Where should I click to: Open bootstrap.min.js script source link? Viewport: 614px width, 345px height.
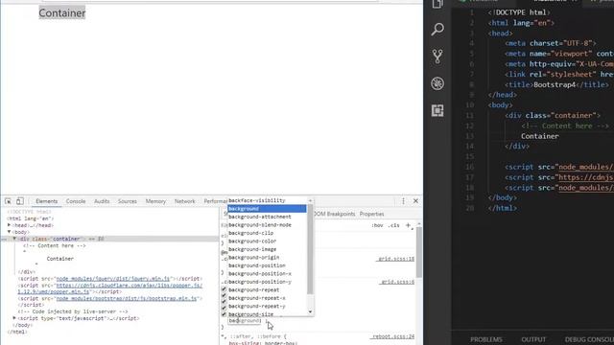126,298
